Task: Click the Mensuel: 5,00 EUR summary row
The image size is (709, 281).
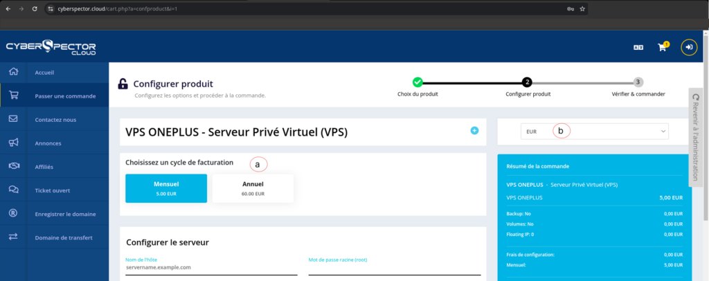Action: [x=595, y=265]
